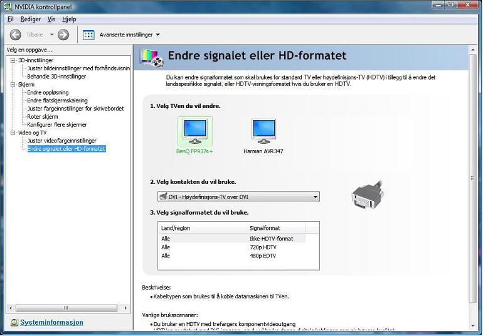Close the NVIDIA kontrollpanel window
This screenshot has width=483, height=336.
click(467, 4)
